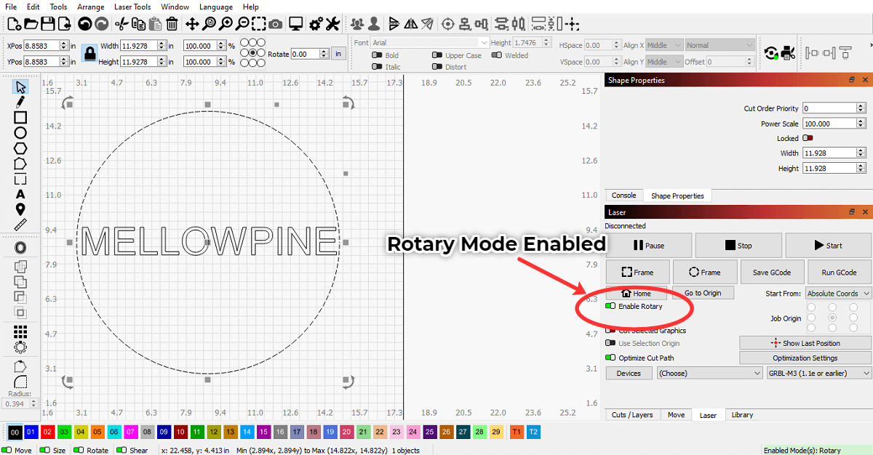873x455 pixels.
Task: Click the Offset Shapes tool
Action: (20, 249)
